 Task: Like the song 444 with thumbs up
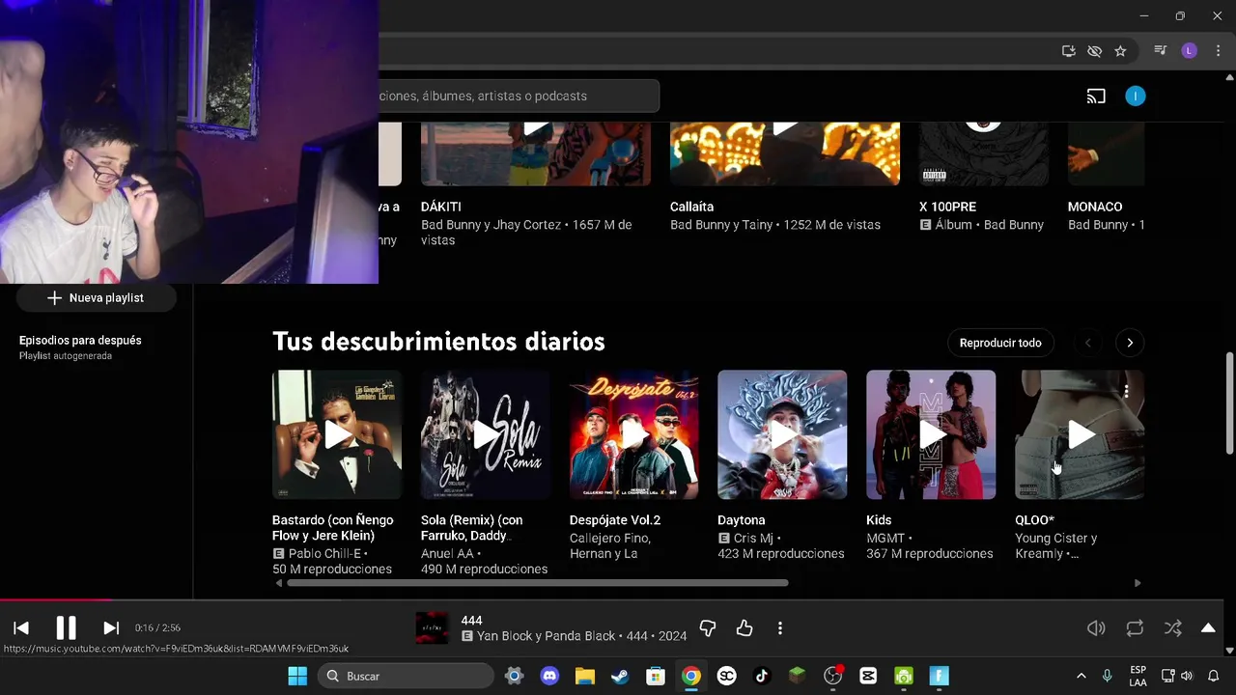pos(744,628)
